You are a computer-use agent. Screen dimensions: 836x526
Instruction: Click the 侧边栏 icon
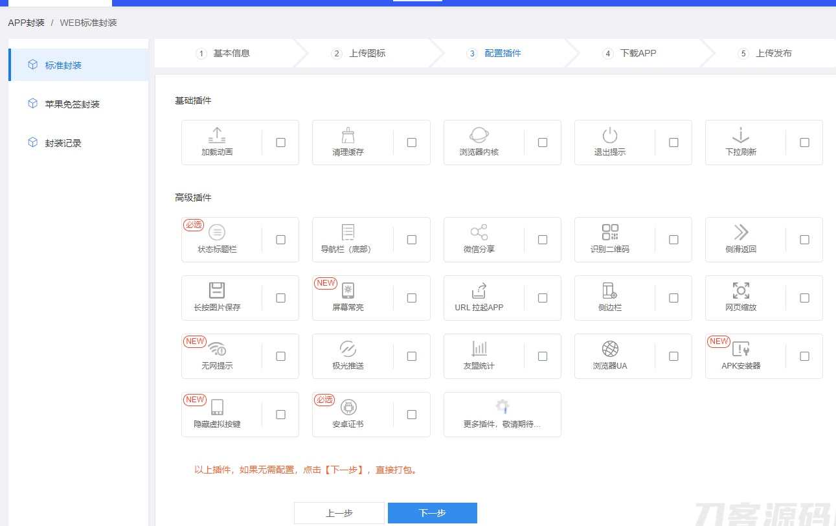click(610, 290)
